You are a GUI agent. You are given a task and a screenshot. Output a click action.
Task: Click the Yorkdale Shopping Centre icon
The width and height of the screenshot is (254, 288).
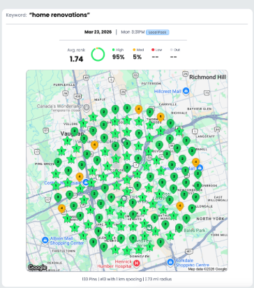pos(170,262)
